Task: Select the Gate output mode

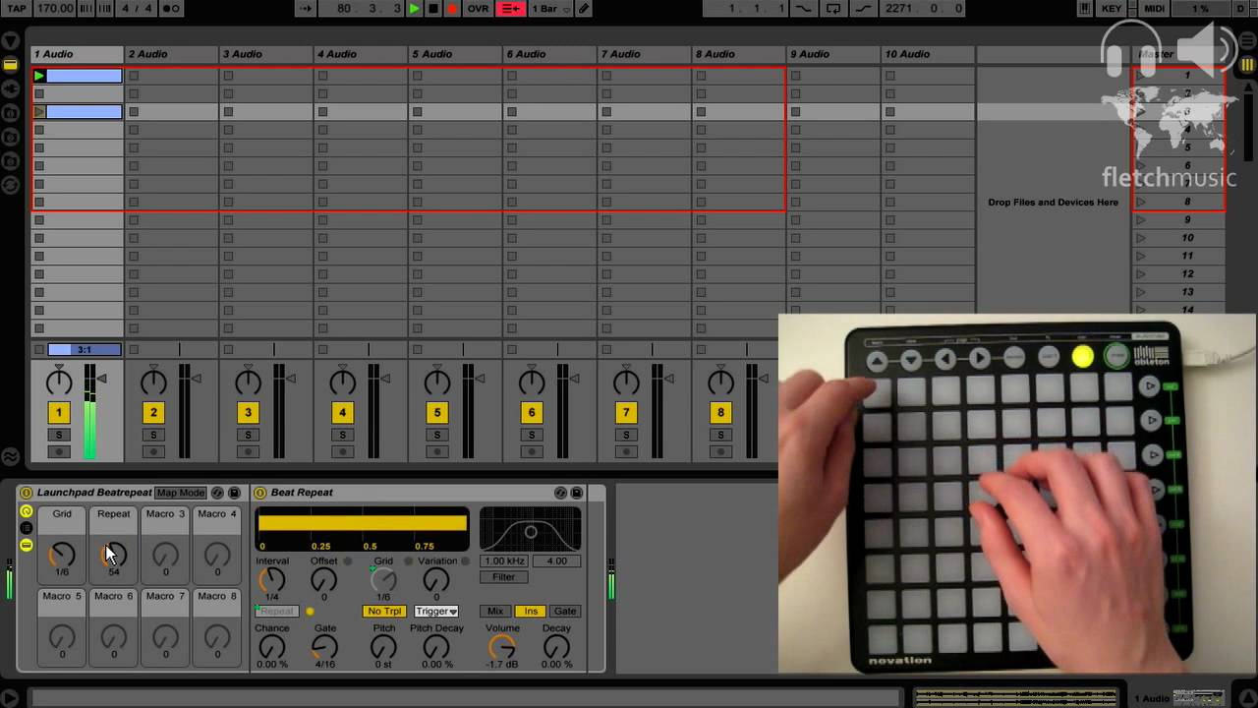Action: (x=565, y=612)
